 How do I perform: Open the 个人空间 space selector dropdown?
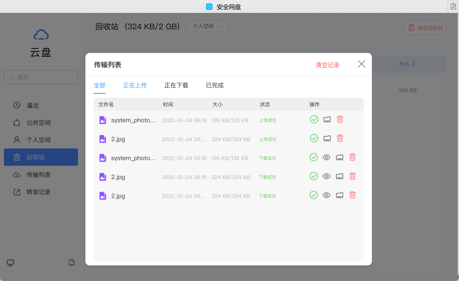pyautogui.click(x=207, y=26)
